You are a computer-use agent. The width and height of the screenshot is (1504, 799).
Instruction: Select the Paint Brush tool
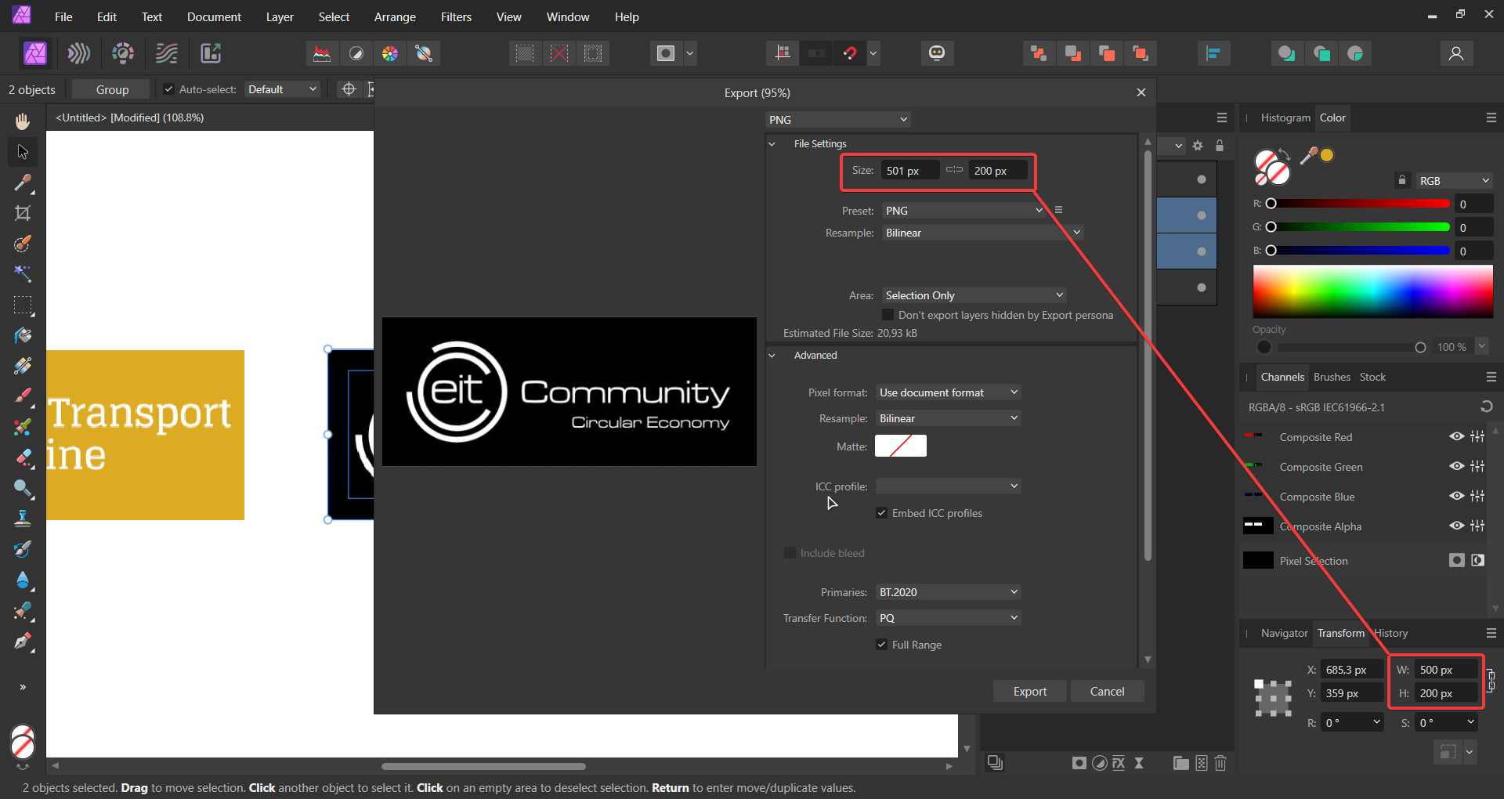pos(23,396)
